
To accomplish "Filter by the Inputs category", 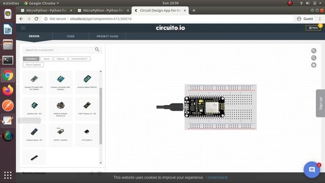I will (47, 59).
